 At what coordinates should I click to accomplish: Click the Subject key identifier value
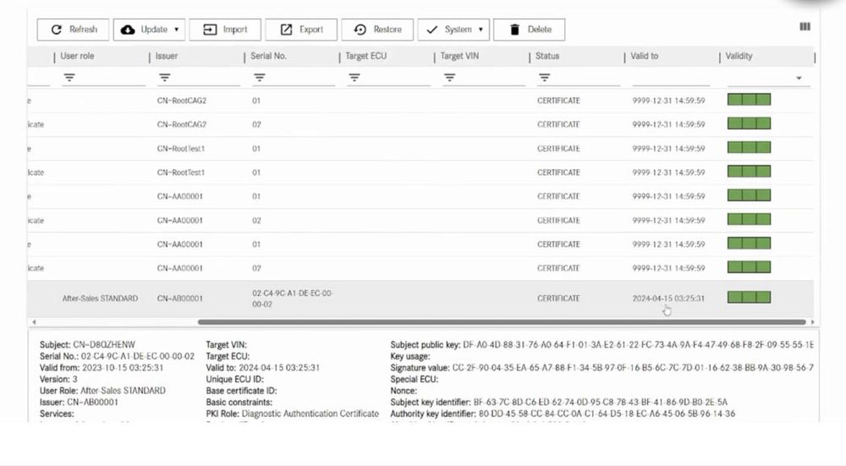[601, 403]
